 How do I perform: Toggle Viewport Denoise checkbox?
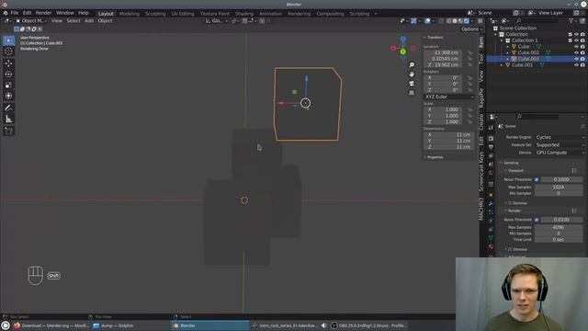pos(510,203)
